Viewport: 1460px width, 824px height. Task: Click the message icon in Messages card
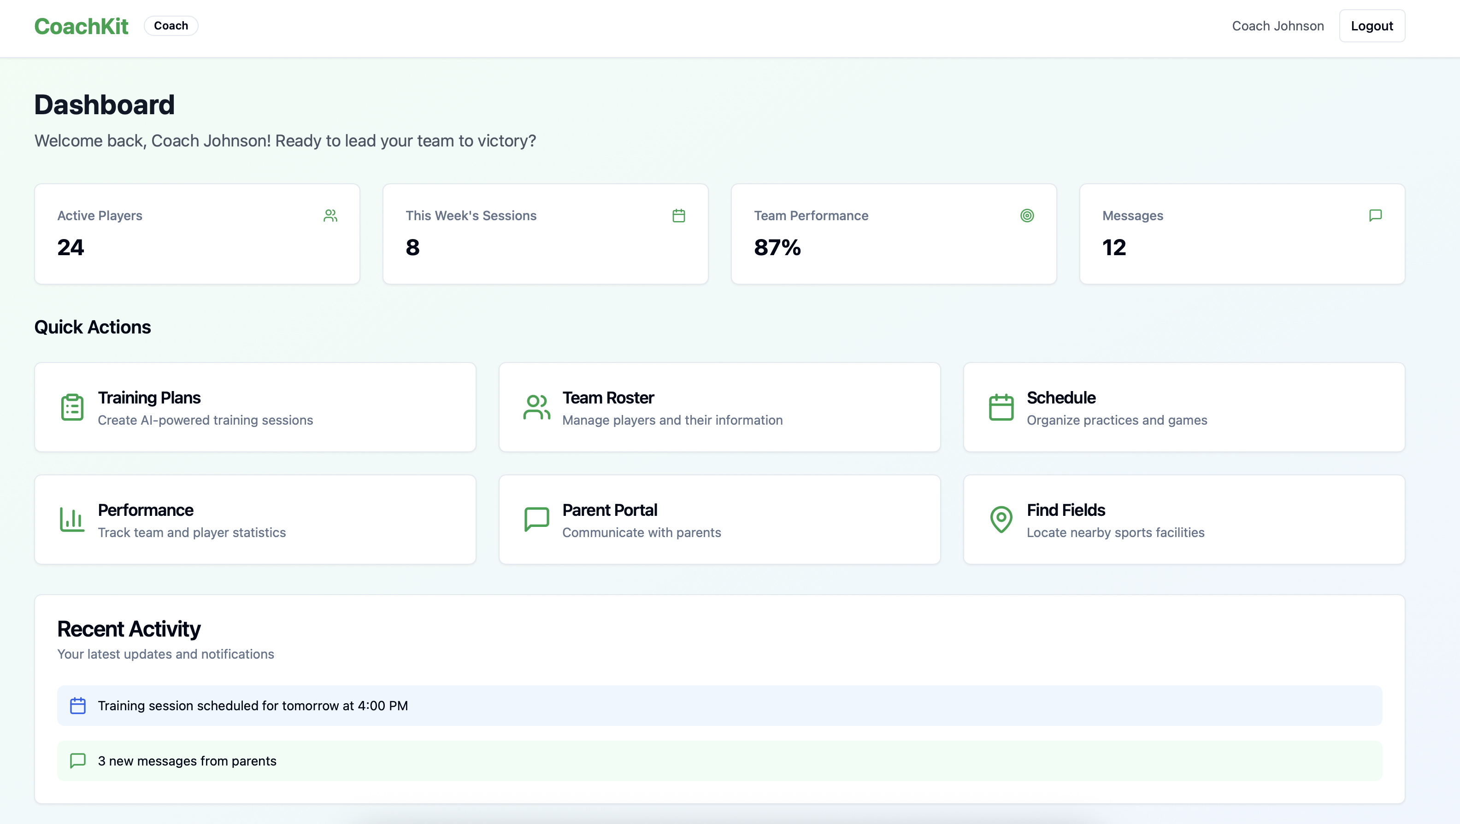1375,216
